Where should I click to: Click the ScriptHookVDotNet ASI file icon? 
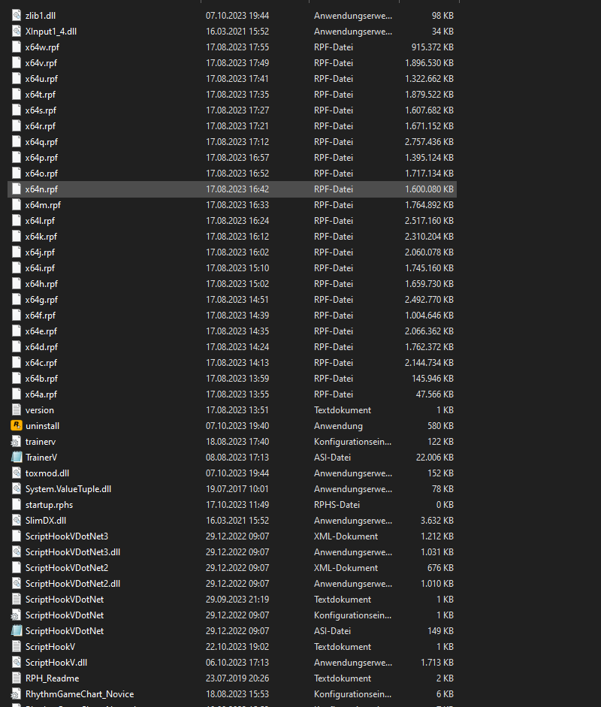17,631
